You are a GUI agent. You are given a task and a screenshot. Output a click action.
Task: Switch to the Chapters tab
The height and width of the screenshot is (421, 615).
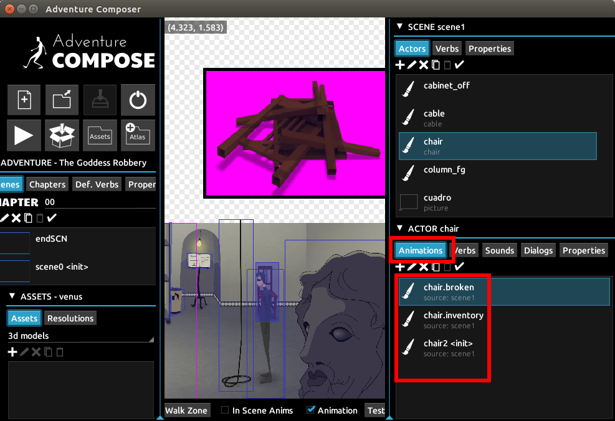47,184
